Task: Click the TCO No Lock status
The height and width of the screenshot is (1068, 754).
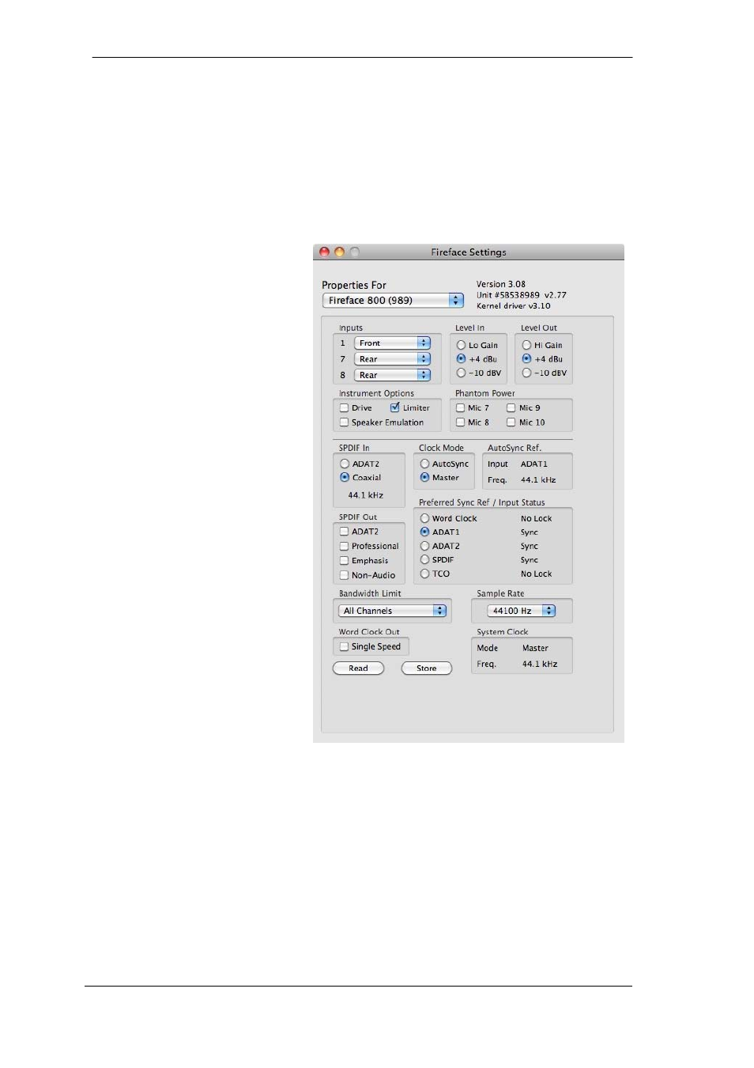Action: coord(537,574)
